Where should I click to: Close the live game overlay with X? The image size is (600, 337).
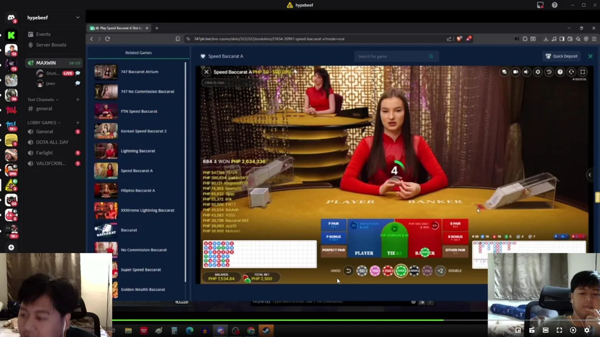[206, 72]
